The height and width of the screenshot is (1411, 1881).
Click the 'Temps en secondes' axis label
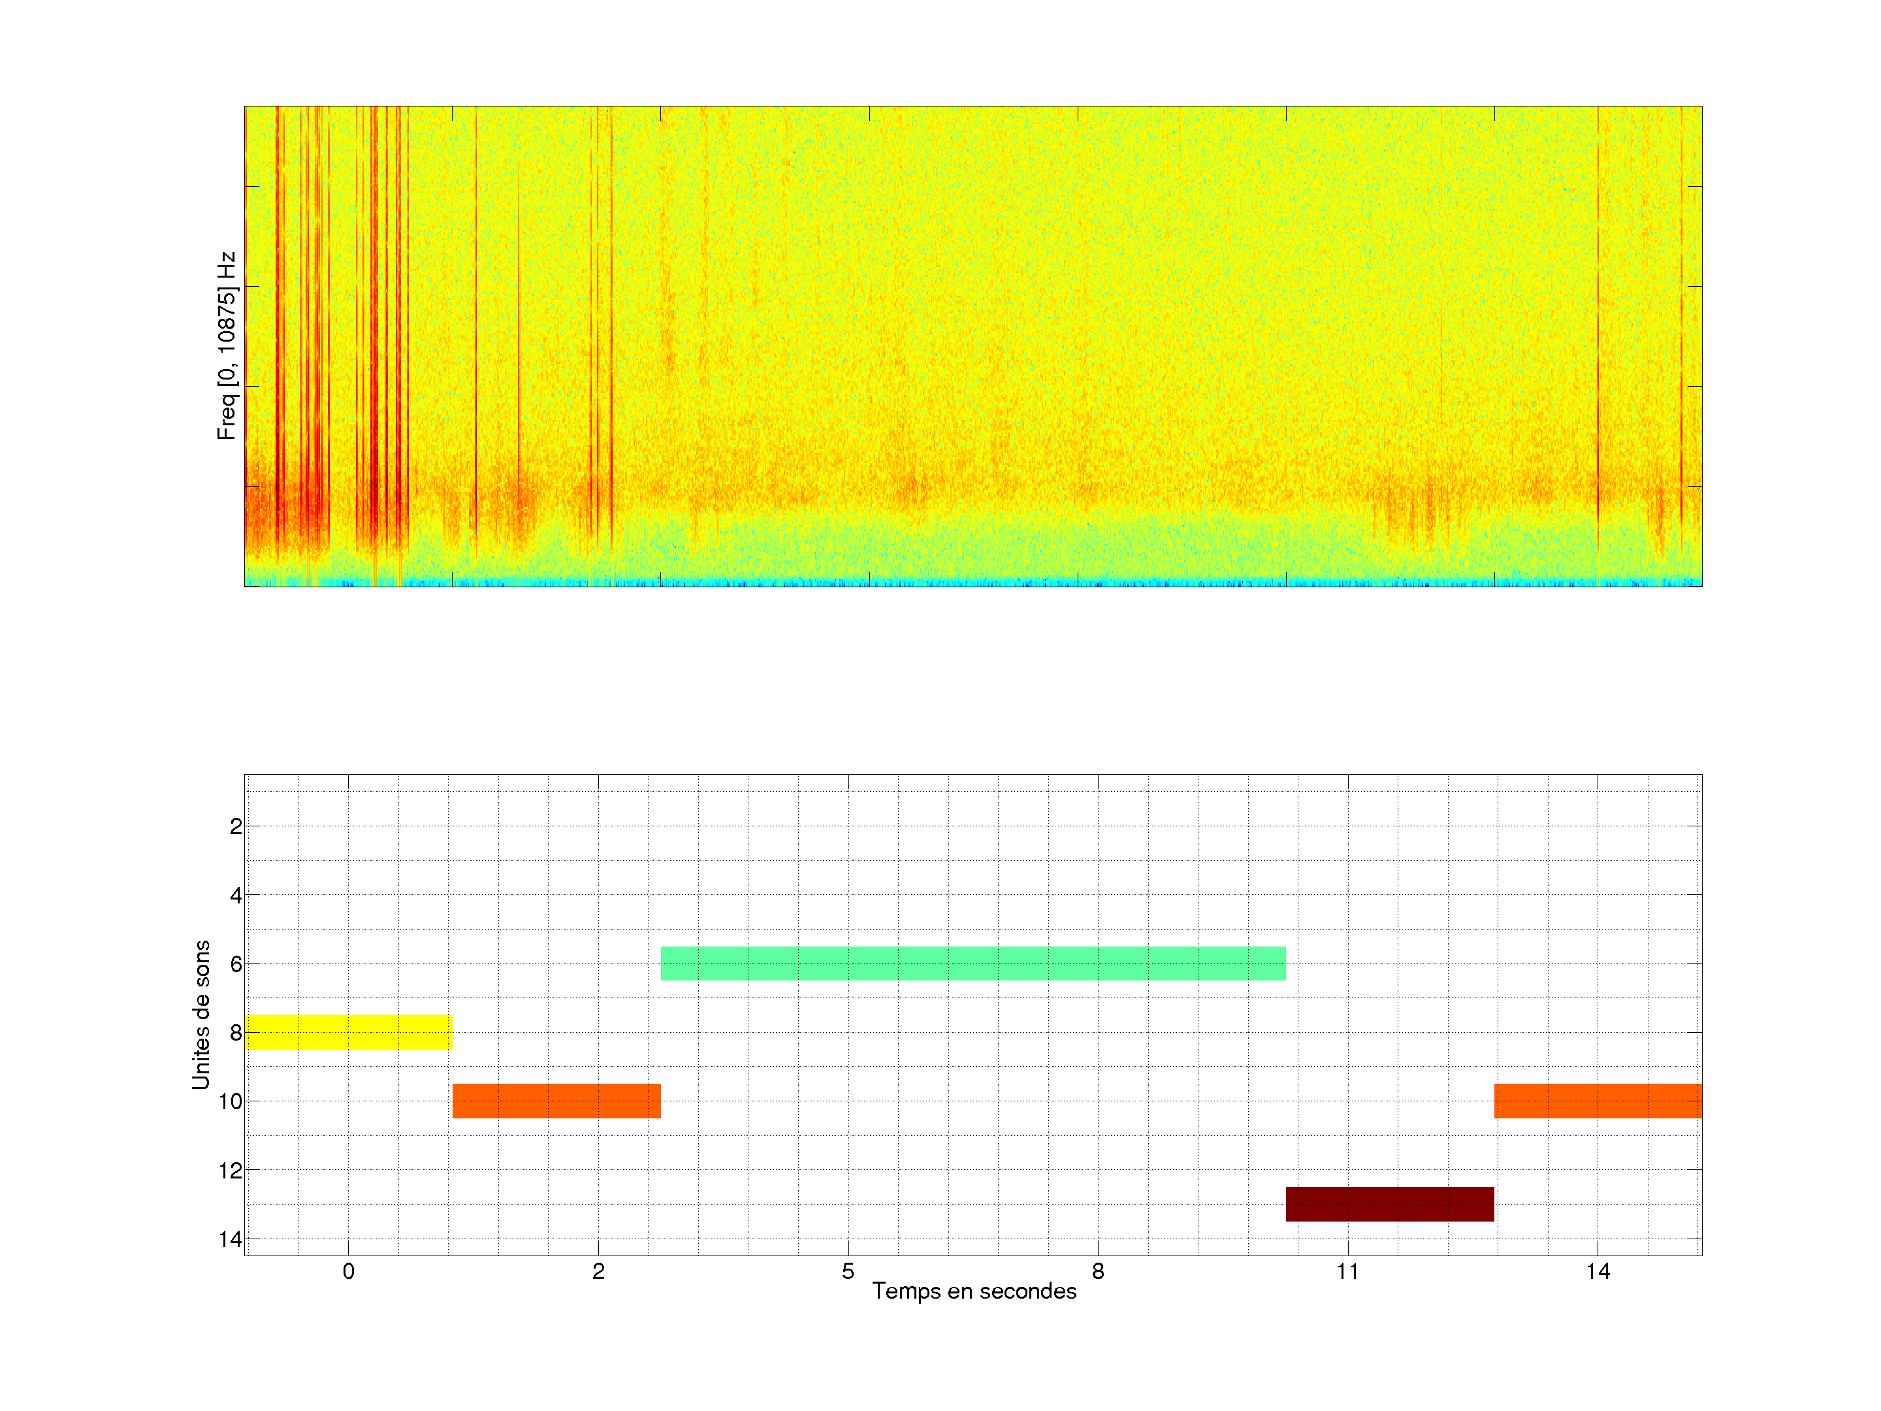coord(974,1291)
